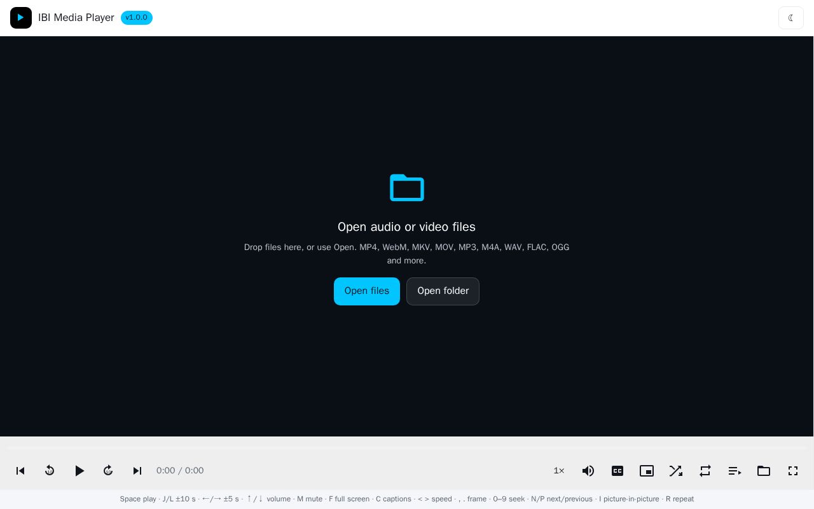Click the "C captions" shortcut hint
The height and width of the screenshot is (509, 814).
pyautogui.click(x=394, y=499)
